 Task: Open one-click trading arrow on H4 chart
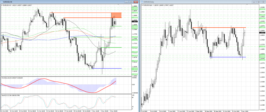[x=2, y=5]
